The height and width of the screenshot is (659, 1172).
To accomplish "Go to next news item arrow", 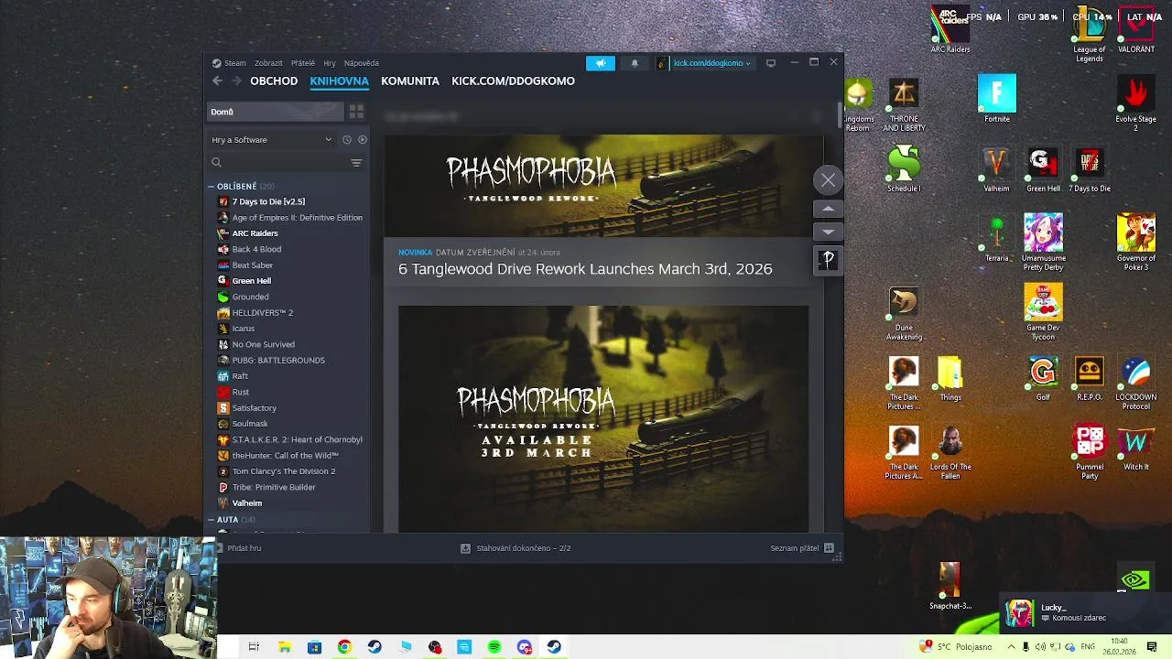I will click(x=828, y=232).
